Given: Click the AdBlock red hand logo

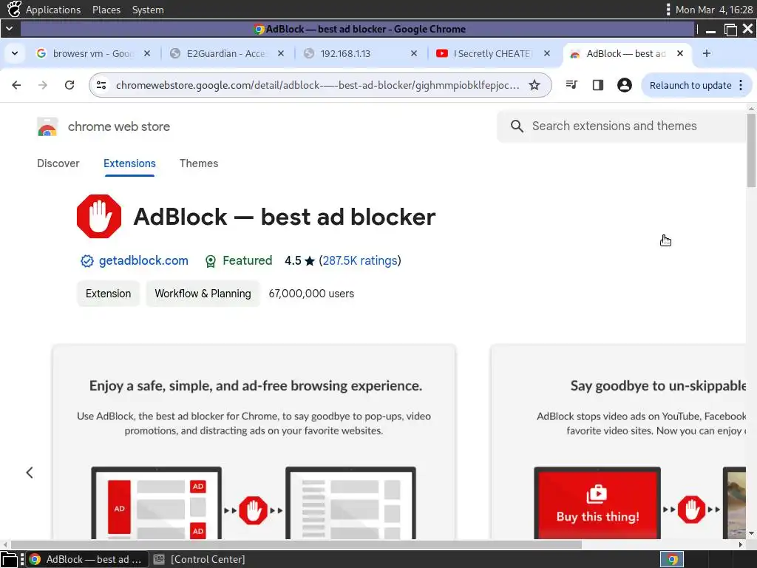Looking at the screenshot, I should pos(99,217).
